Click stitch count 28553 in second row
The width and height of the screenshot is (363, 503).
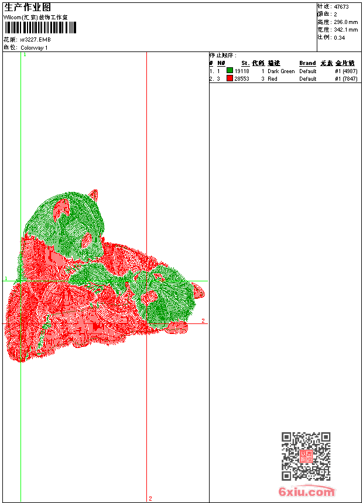click(x=242, y=78)
